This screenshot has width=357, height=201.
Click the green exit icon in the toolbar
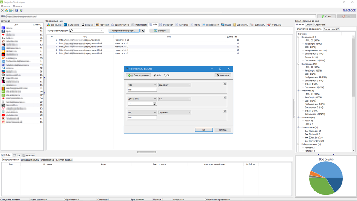click(x=21, y=10)
